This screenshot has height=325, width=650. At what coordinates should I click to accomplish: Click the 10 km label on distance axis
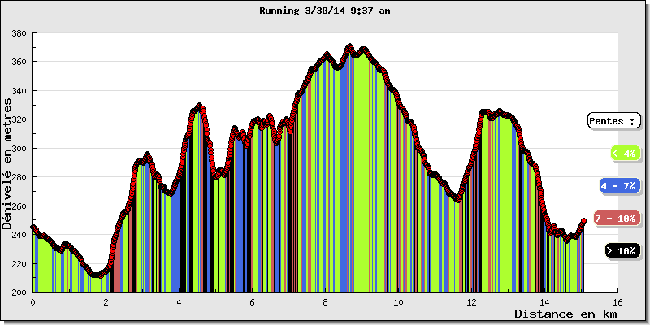point(398,302)
